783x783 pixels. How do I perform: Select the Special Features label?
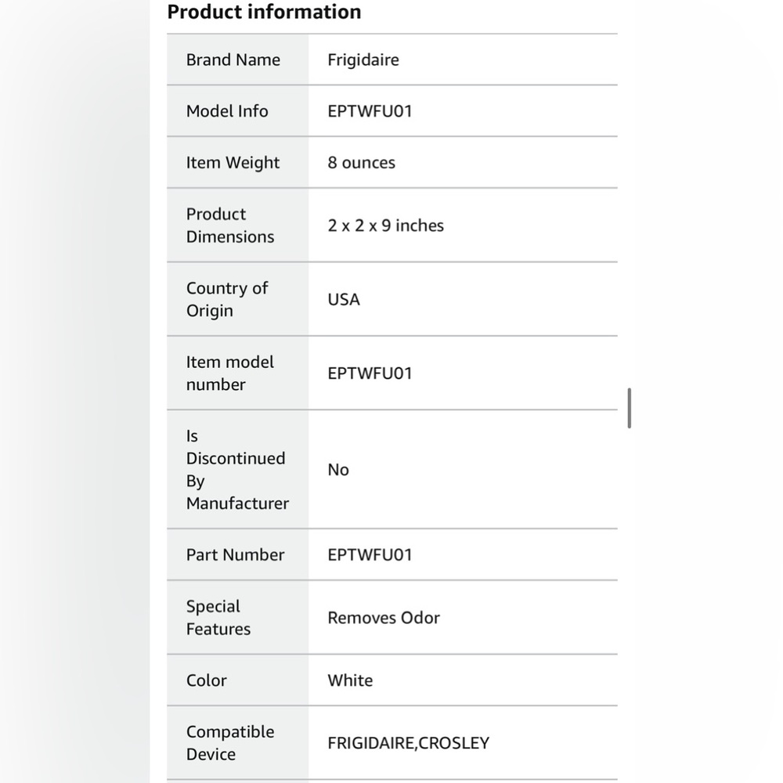point(218,618)
